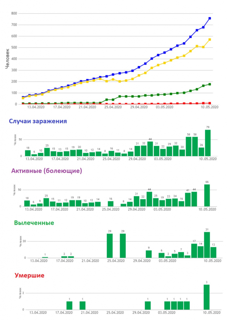Click the 500 y-axis label of the line chart
This screenshot has height=320, width=230.
[14, 47]
